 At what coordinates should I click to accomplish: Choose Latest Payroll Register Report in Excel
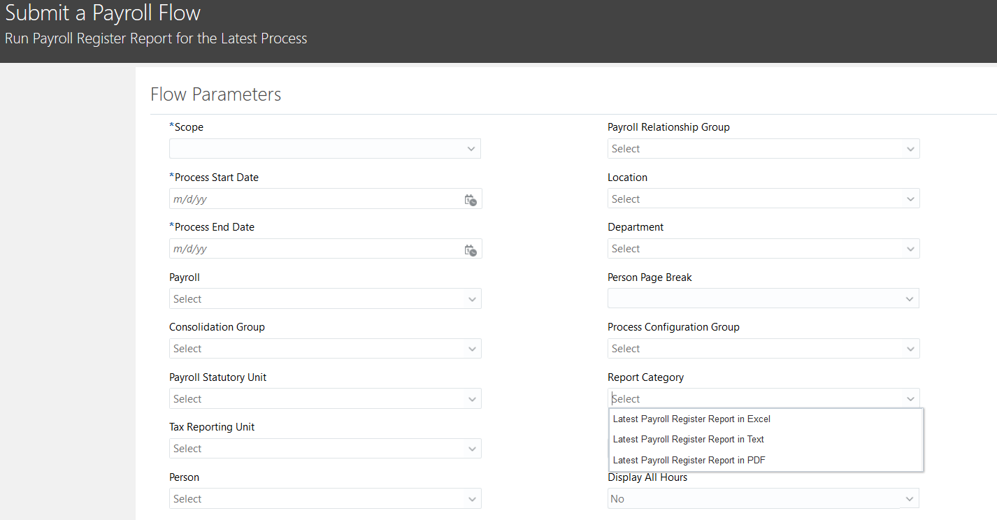(x=691, y=419)
